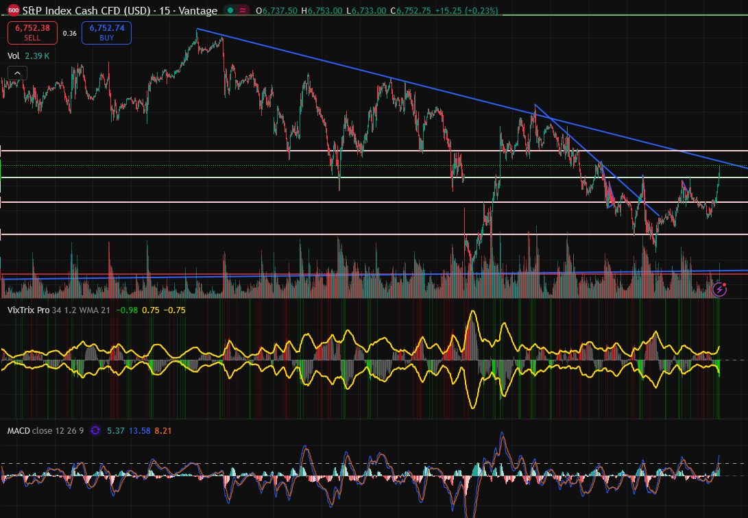Click the green VixTrix value -0.98

tap(127, 310)
